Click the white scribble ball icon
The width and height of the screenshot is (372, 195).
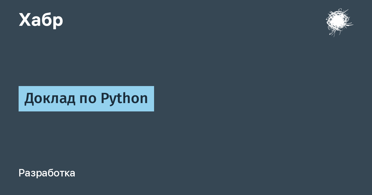coord(339,22)
